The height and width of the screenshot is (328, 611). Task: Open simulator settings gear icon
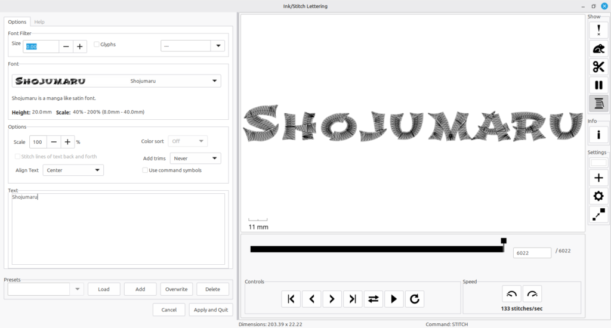(x=598, y=196)
